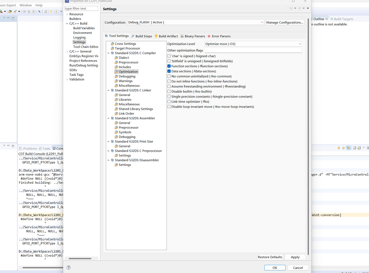Click console scroll-down arrow icon
This screenshot has height=273, width=369.
point(339,148)
